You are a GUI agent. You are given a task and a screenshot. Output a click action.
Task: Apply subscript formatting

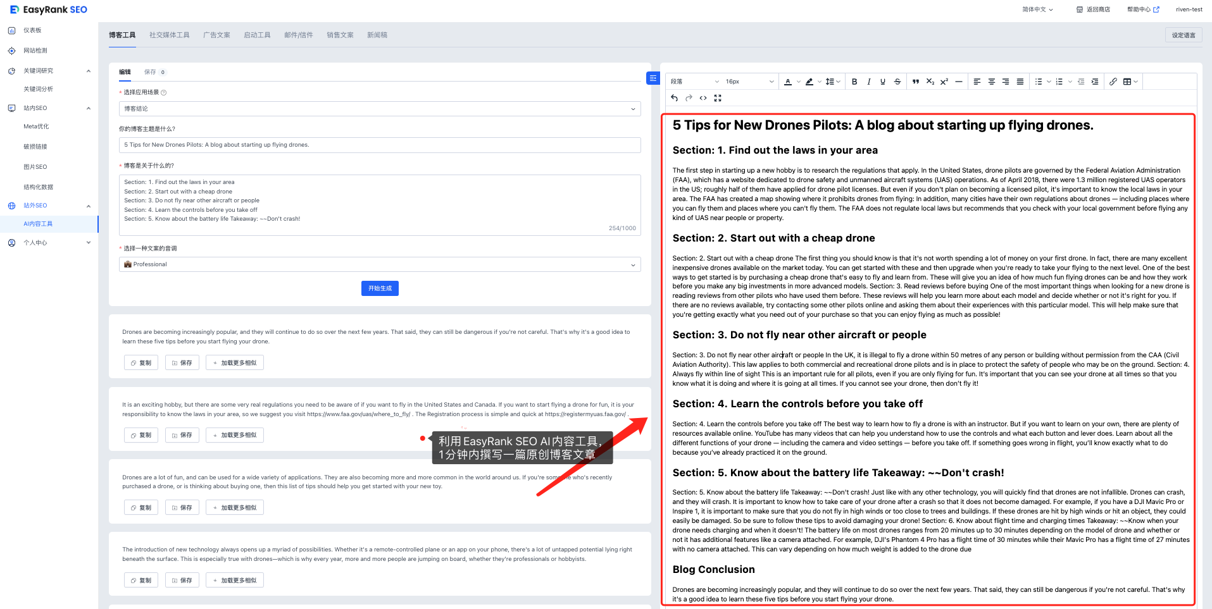pos(930,82)
